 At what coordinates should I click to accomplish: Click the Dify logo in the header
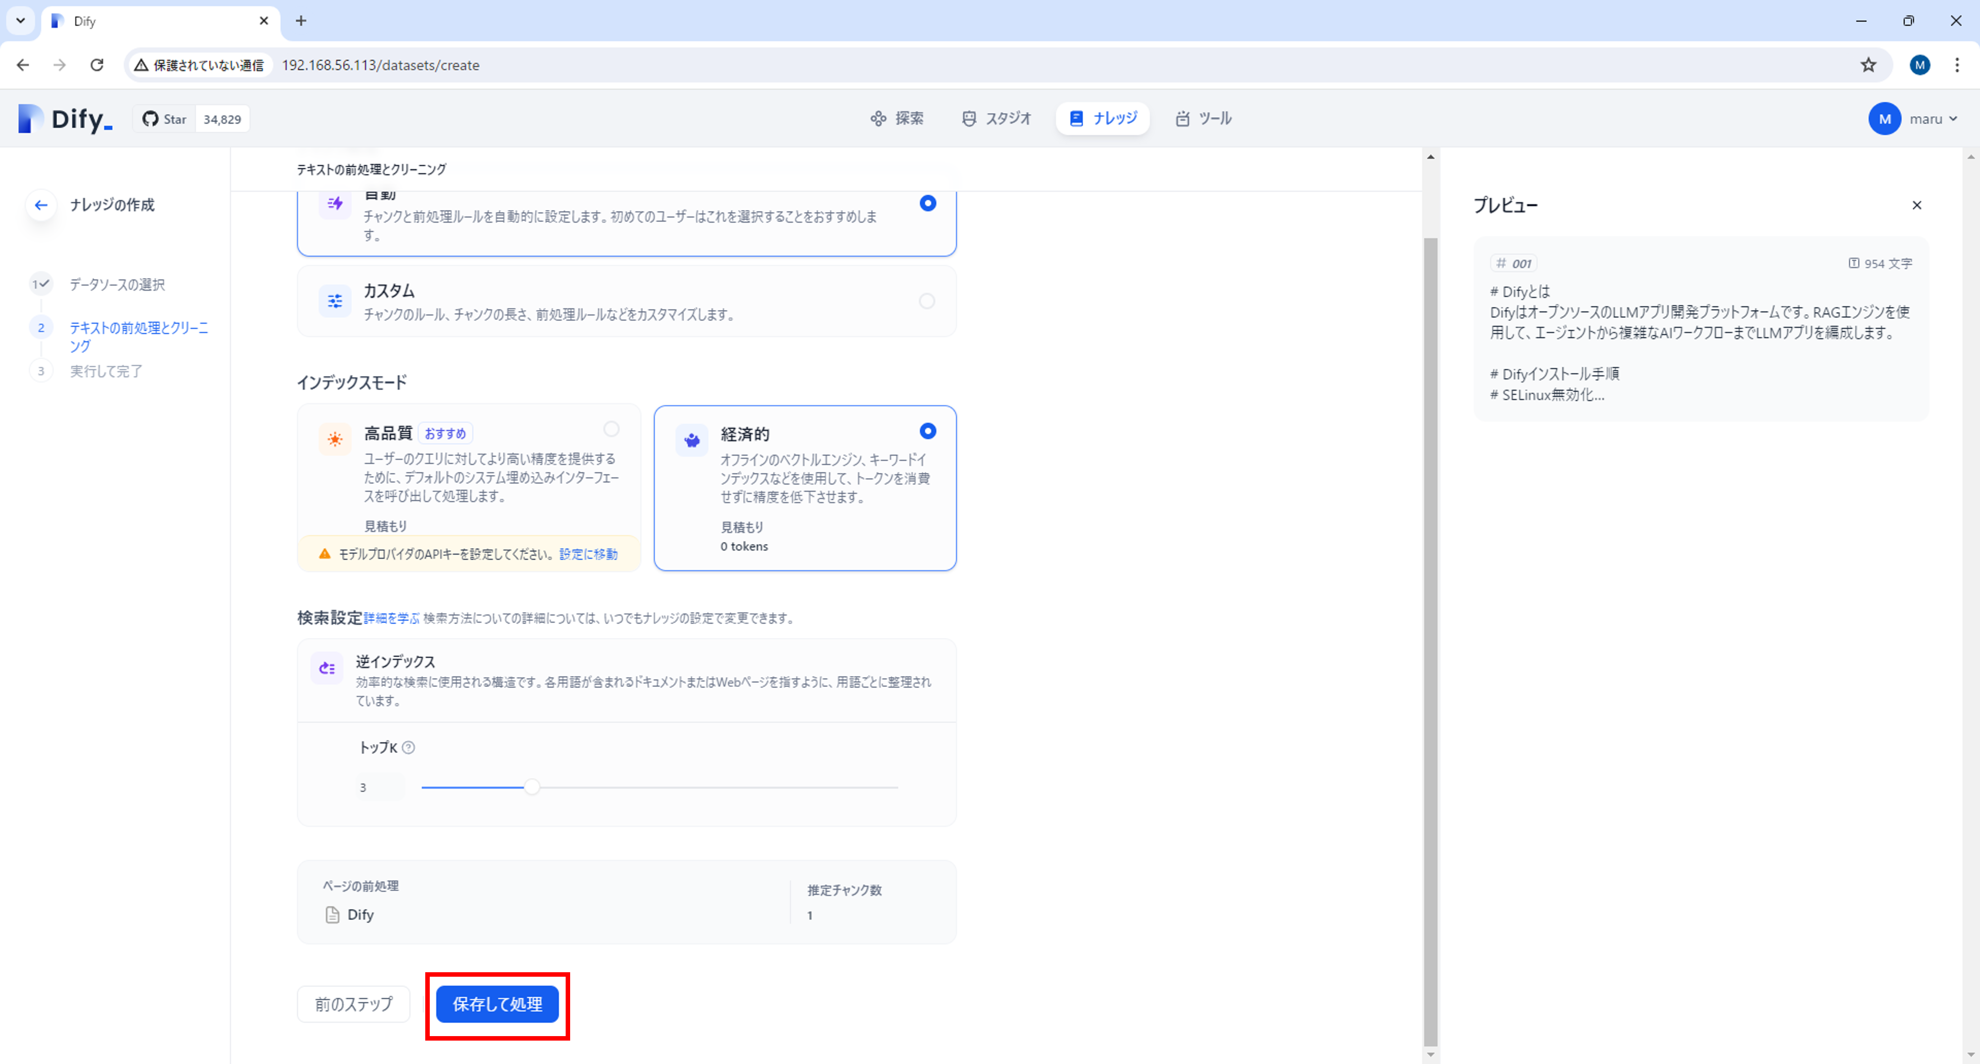(x=65, y=119)
